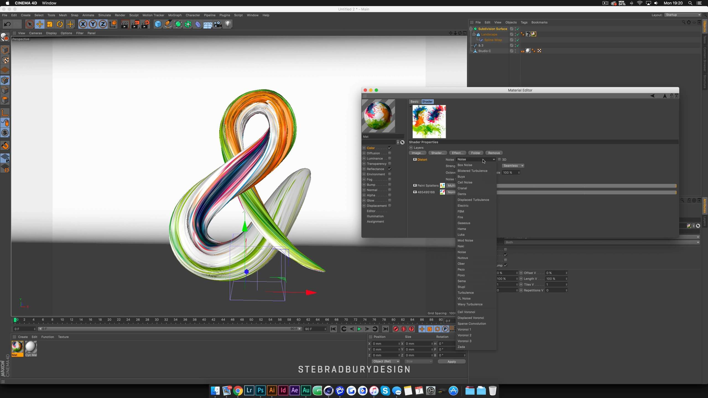The width and height of the screenshot is (708, 398).
Task: Enable the Transparency channel checkbox
Action: coord(390,164)
